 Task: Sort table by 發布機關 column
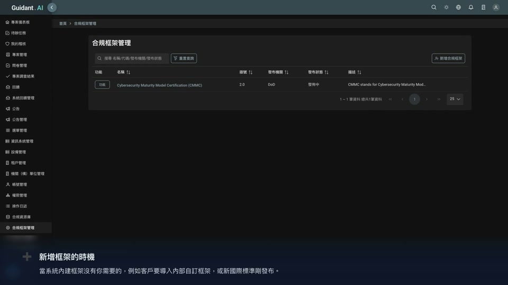pyautogui.click(x=278, y=72)
